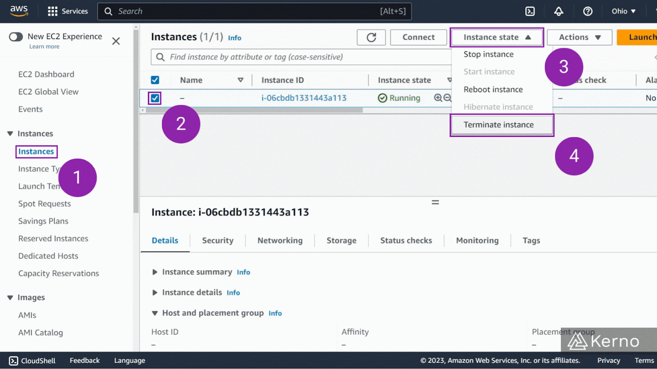Toggle the New EC2 Experience switch
This screenshot has width=657, height=369.
(16, 37)
